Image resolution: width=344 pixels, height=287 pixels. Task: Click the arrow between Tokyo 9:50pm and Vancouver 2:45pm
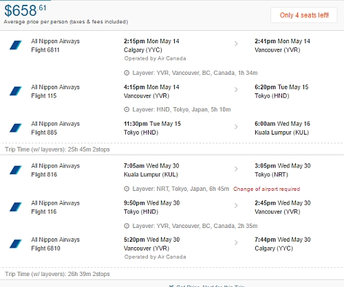[x=236, y=206]
